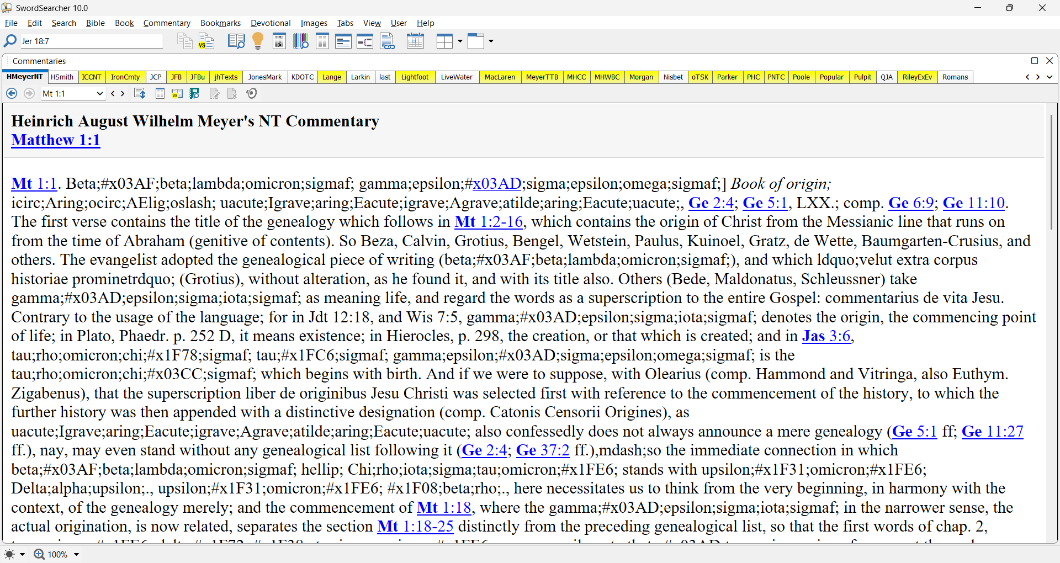Screen dimensions: 1060x563
Task: Open the Bible search book icon
Action: [236, 41]
